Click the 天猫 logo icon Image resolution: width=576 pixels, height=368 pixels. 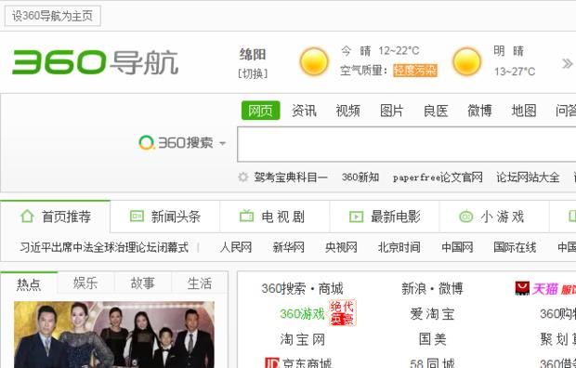pos(522,289)
